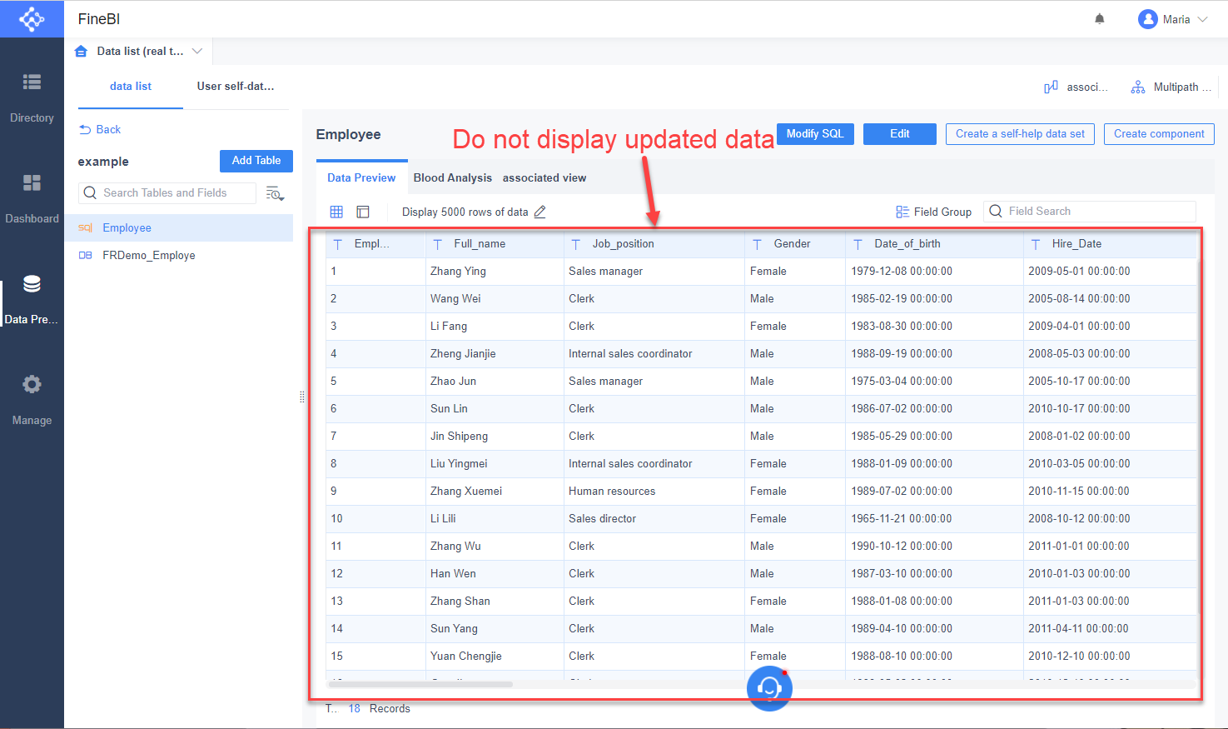Open the Data Preparation sidebar section
Image resolution: width=1228 pixels, height=729 pixels.
pos(32,299)
